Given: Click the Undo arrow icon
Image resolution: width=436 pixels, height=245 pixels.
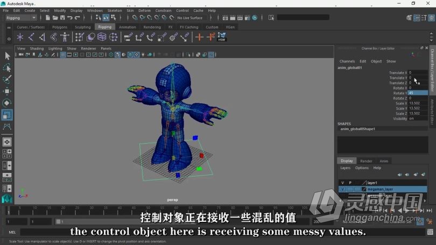Looking at the screenshot, I should [70, 18].
